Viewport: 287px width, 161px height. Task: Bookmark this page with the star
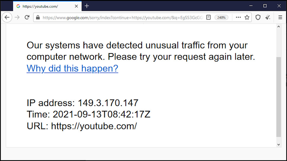[247, 17]
